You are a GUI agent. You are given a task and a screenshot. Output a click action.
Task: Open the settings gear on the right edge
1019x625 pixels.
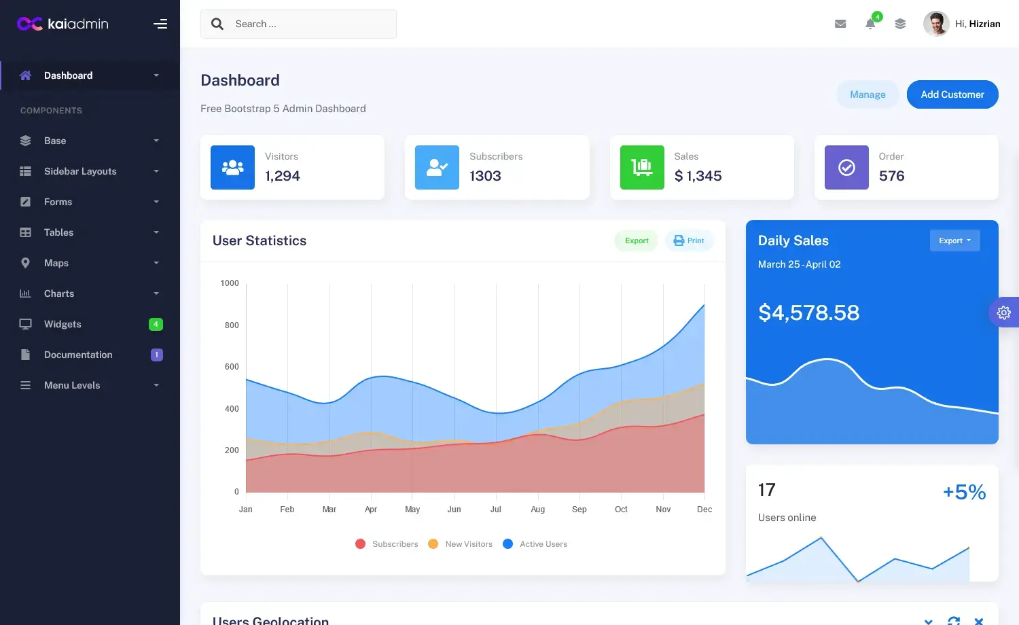[1004, 312]
